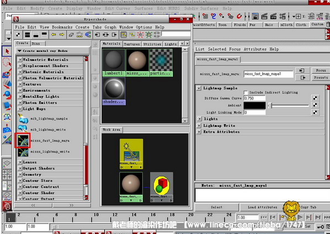The height and width of the screenshot is (234, 330).
Task: Click the rearrange graph icon
Action: [x=79, y=35]
